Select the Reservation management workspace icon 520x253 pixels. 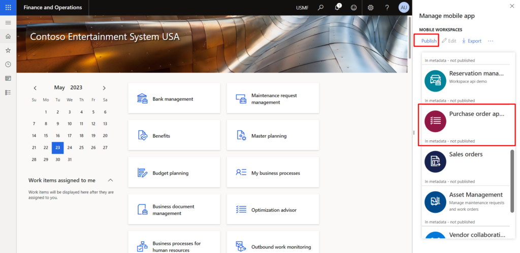point(435,81)
